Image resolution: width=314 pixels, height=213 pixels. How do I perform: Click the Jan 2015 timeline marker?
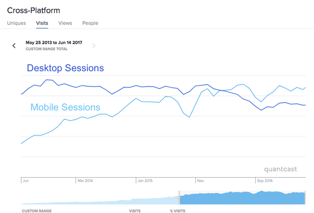(145, 181)
